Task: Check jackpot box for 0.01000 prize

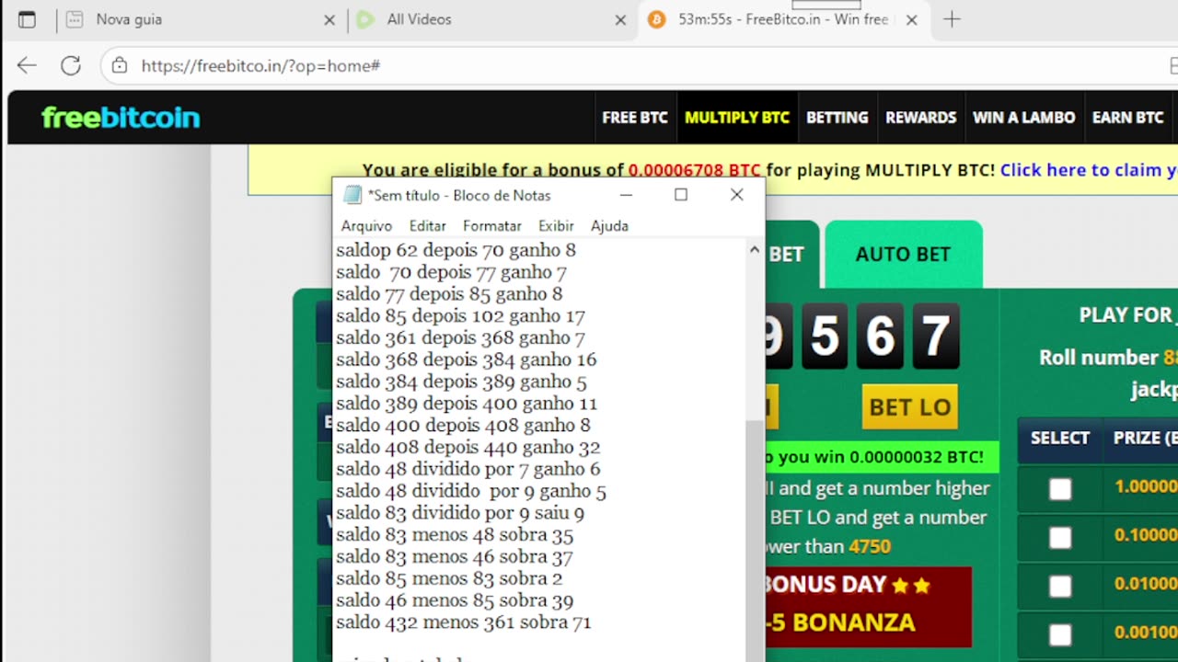Action: click(1060, 587)
